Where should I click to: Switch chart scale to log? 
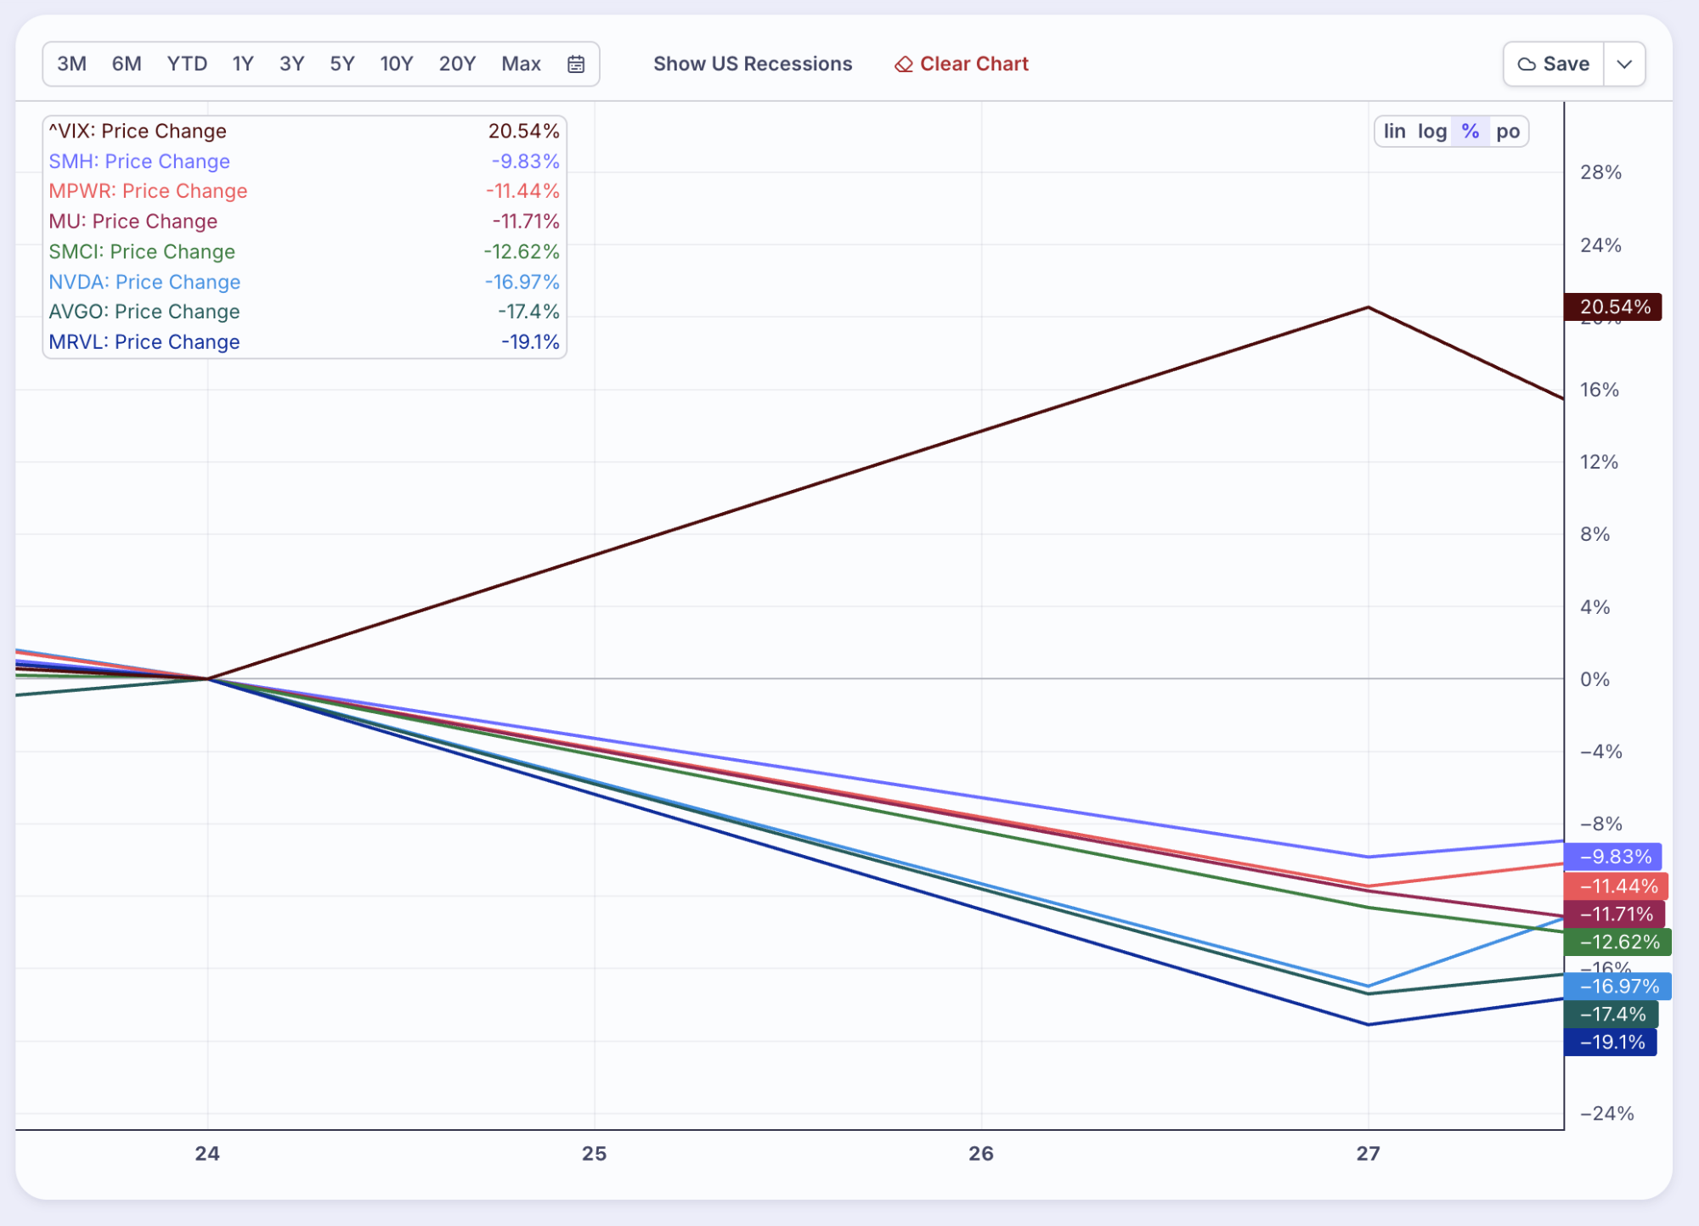tap(1432, 132)
